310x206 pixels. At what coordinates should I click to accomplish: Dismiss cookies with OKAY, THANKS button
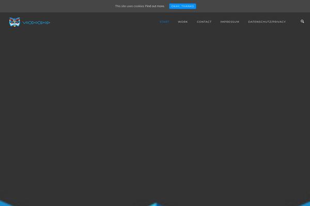tap(182, 6)
